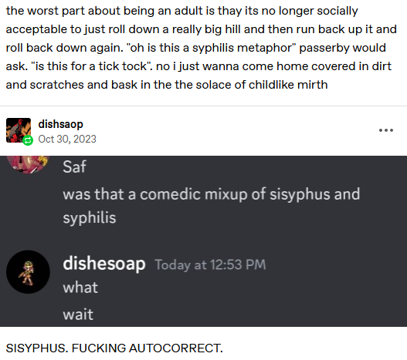Click the Today at 12:53 PM timestamp

coord(211,265)
